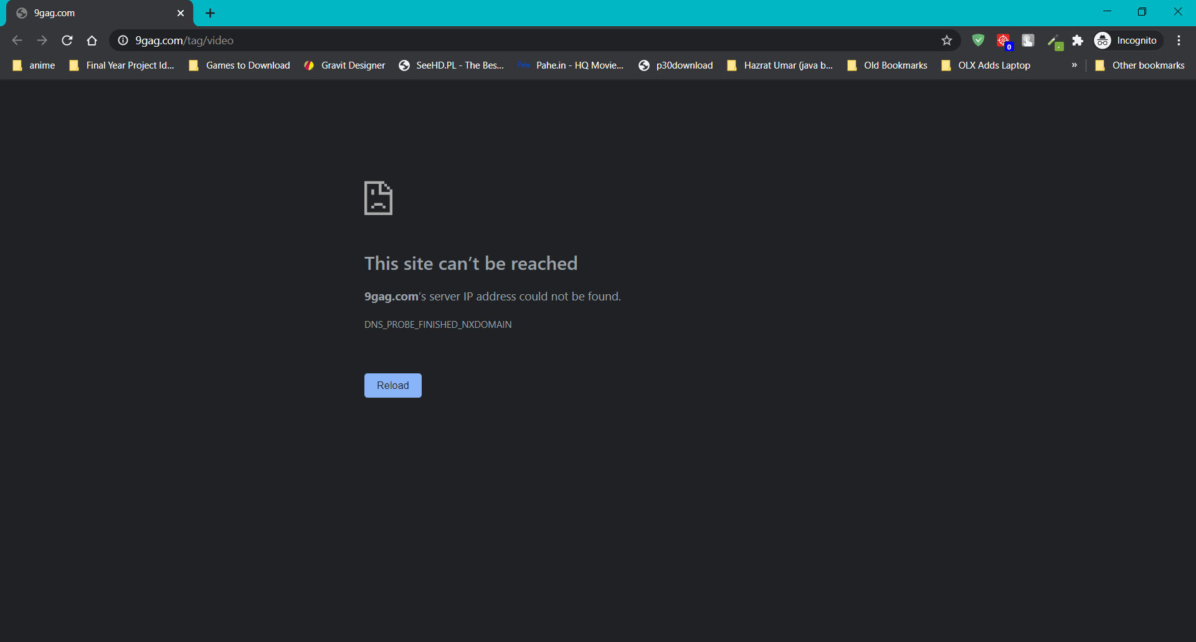This screenshot has width=1196, height=642.
Task: Click the sad page error icon
Action: (378, 198)
